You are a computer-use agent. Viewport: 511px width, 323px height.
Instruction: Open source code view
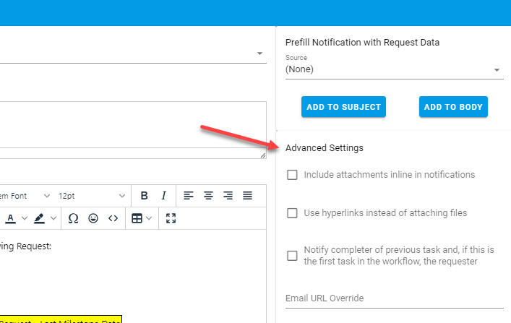[113, 218]
